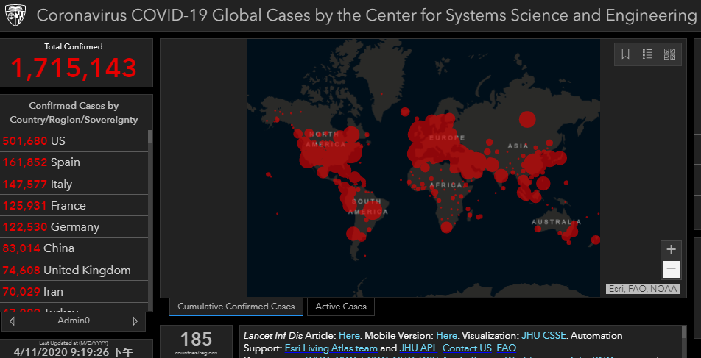Choose United Kingdom in the country list
The width and height of the screenshot is (701, 358).
pos(74,270)
